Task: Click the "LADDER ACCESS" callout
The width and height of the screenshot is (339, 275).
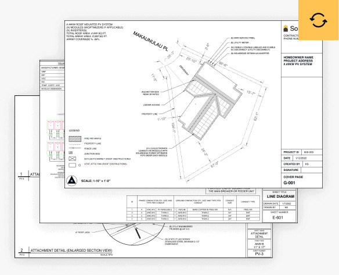Action: pyautogui.click(x=152, y=105)
